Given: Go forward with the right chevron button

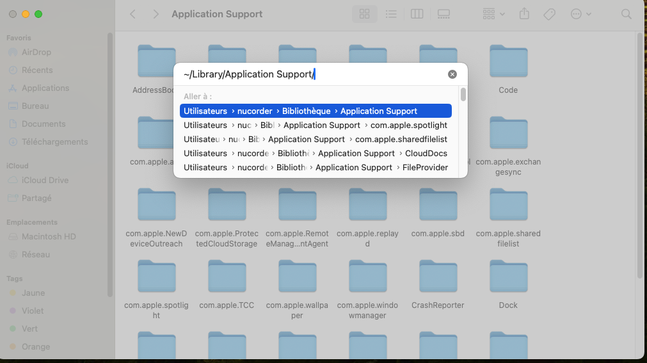Looking at the screenshot, I should coord(156,14).
